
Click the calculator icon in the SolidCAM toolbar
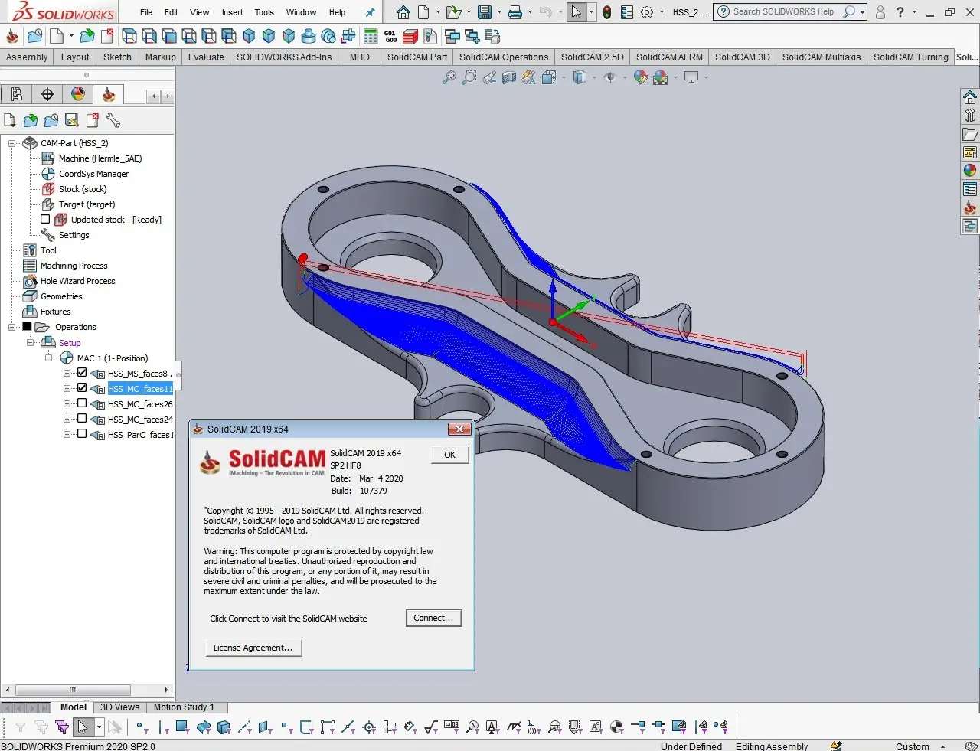371,36
